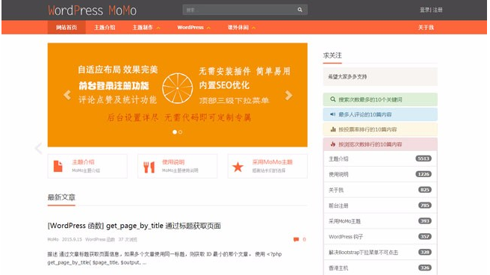Click the magnifier icon in the green panel
This screenshot has height=275, width=490.
coord(333,99)
